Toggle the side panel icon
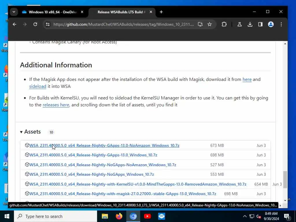The height and width of the screenshot is (222, 296). coord(260,24)
